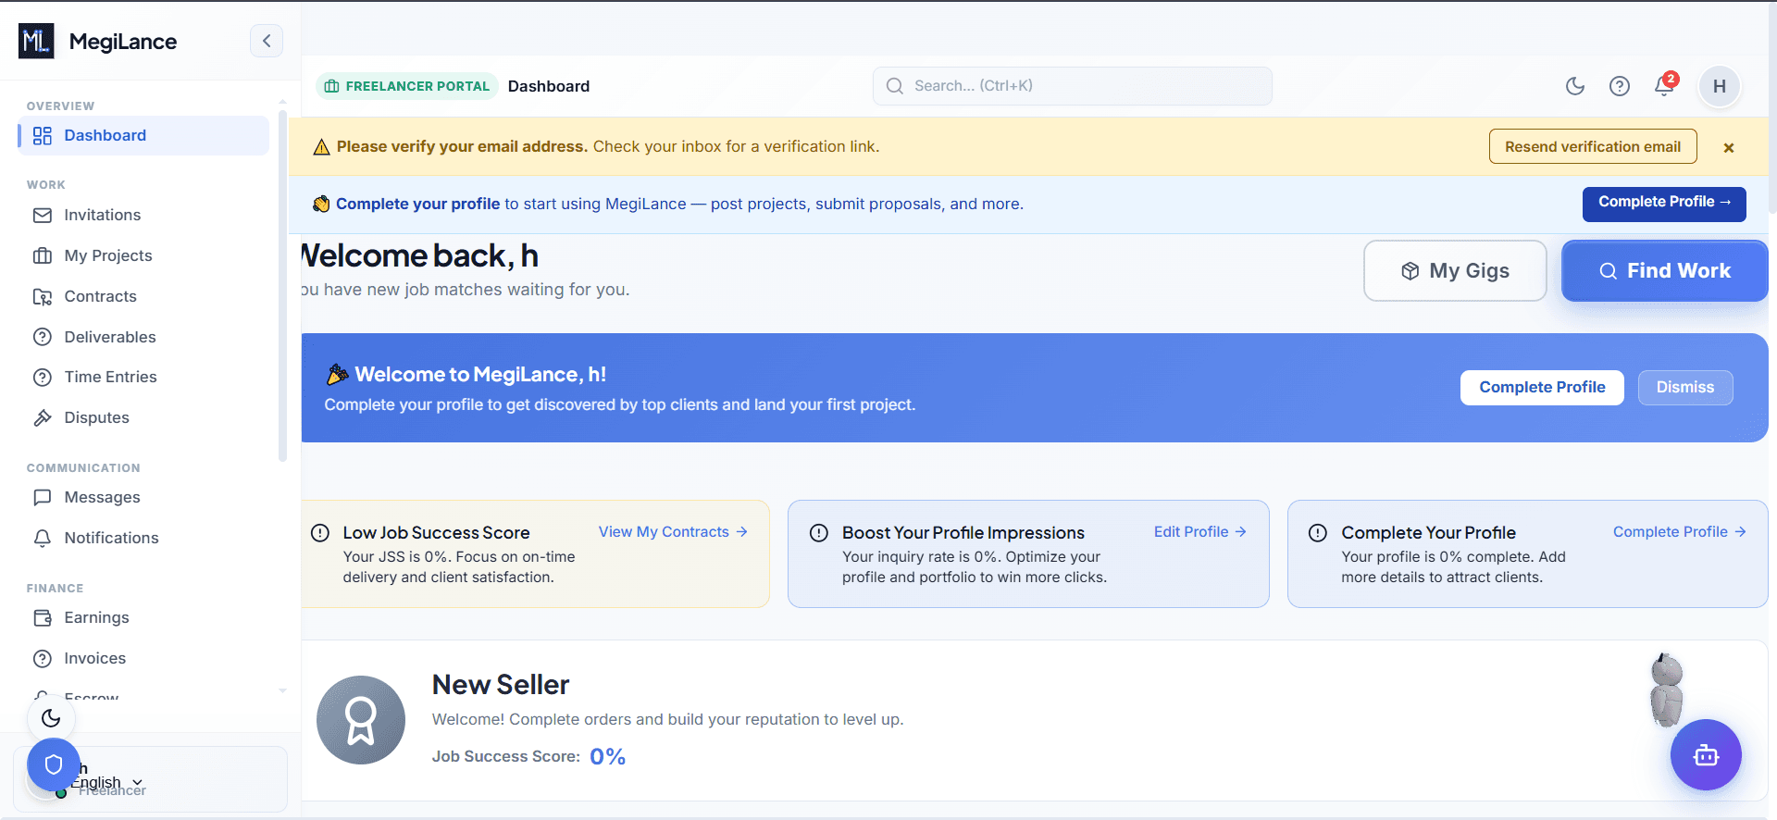Click the FREELANCER PORTAL badge
This screenshot has height=820, width=1777.
(407, 86)
